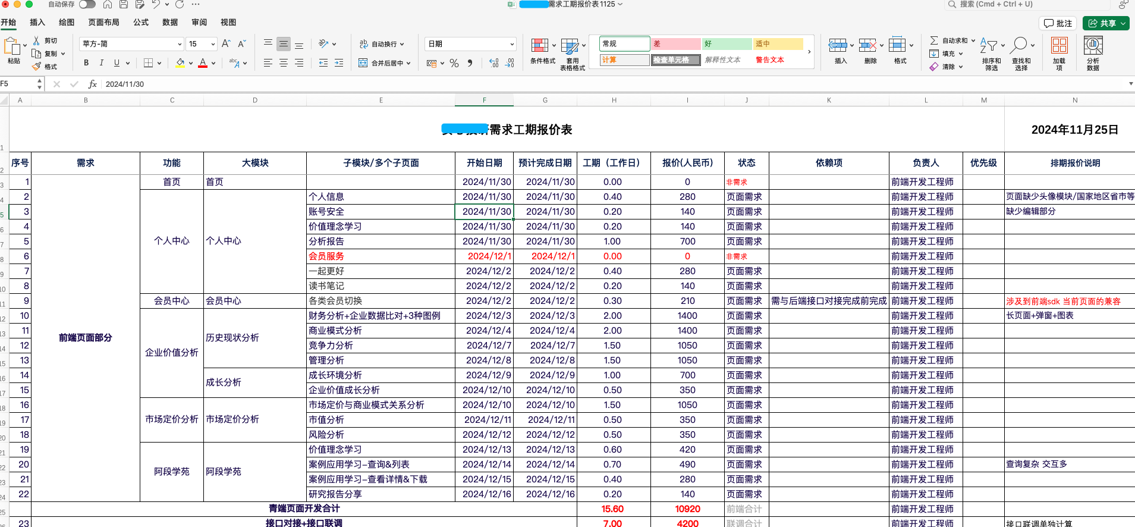This screenshot has width=1135, height=527.
Task: Toggle align text left
Action: (268, 63)
